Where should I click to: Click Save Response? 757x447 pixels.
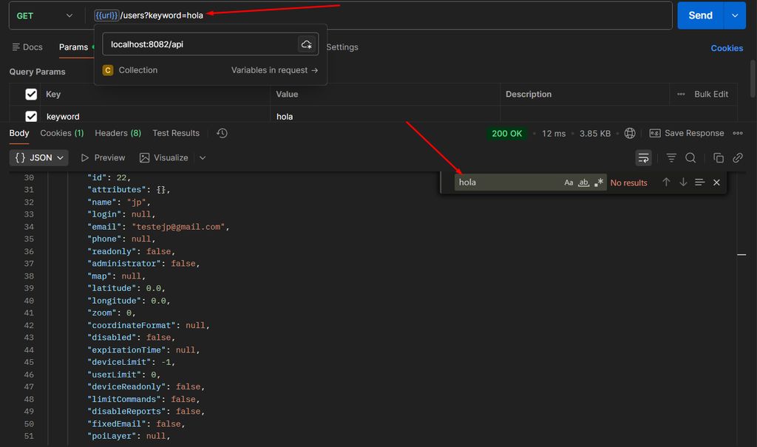point(687,133)
